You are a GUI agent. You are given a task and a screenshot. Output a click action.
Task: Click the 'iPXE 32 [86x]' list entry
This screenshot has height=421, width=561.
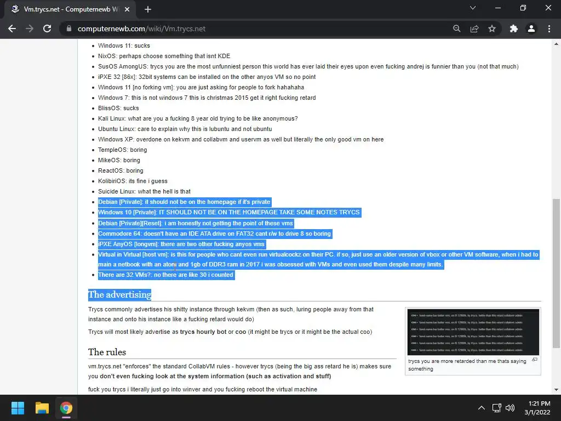207,77
